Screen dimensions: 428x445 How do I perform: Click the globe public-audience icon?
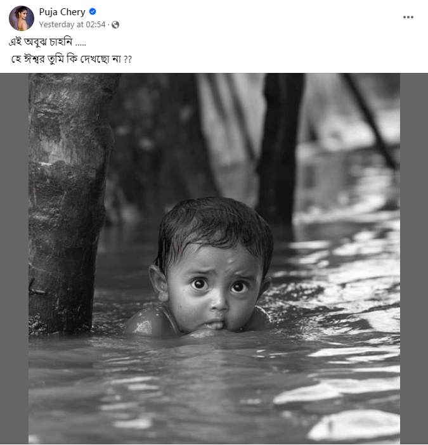(x=115, y=25)
